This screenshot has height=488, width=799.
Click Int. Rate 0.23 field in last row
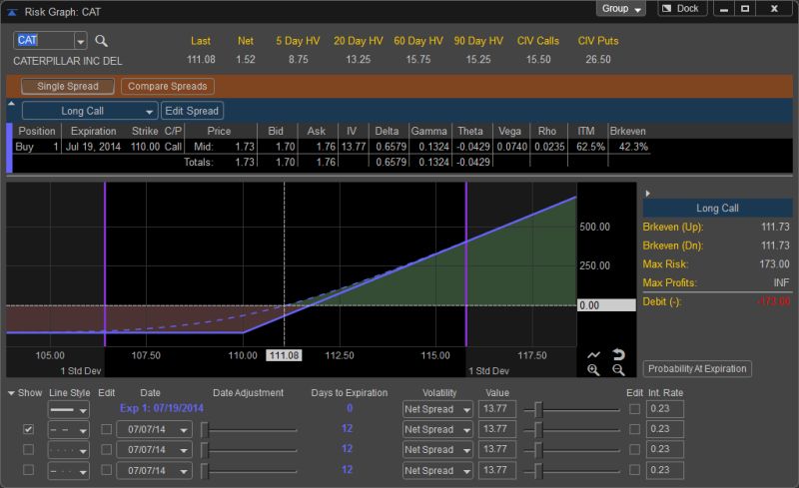coord(664,470)
